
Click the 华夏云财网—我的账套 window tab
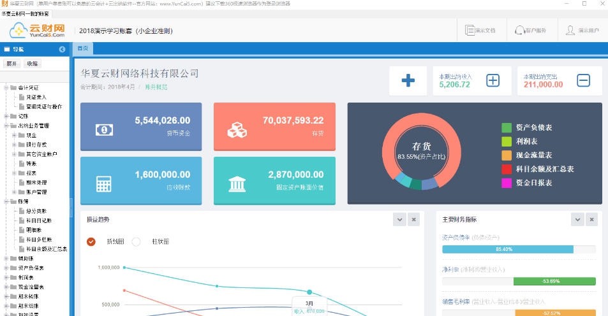26,14
